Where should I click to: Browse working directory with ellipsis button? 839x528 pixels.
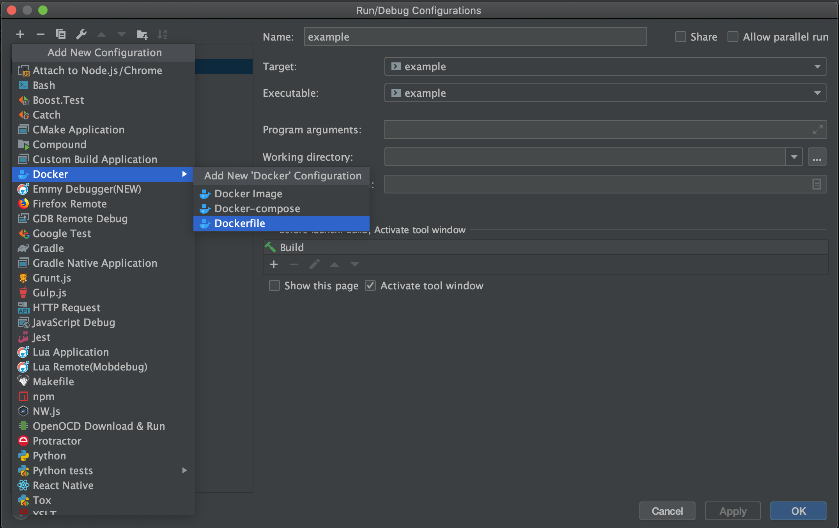pos(817,157)
